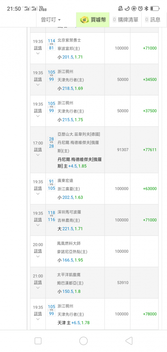Tap the Android home circle icon
Image resolution: width=167 pixels, height=352 pixels.
click(83, 341)
